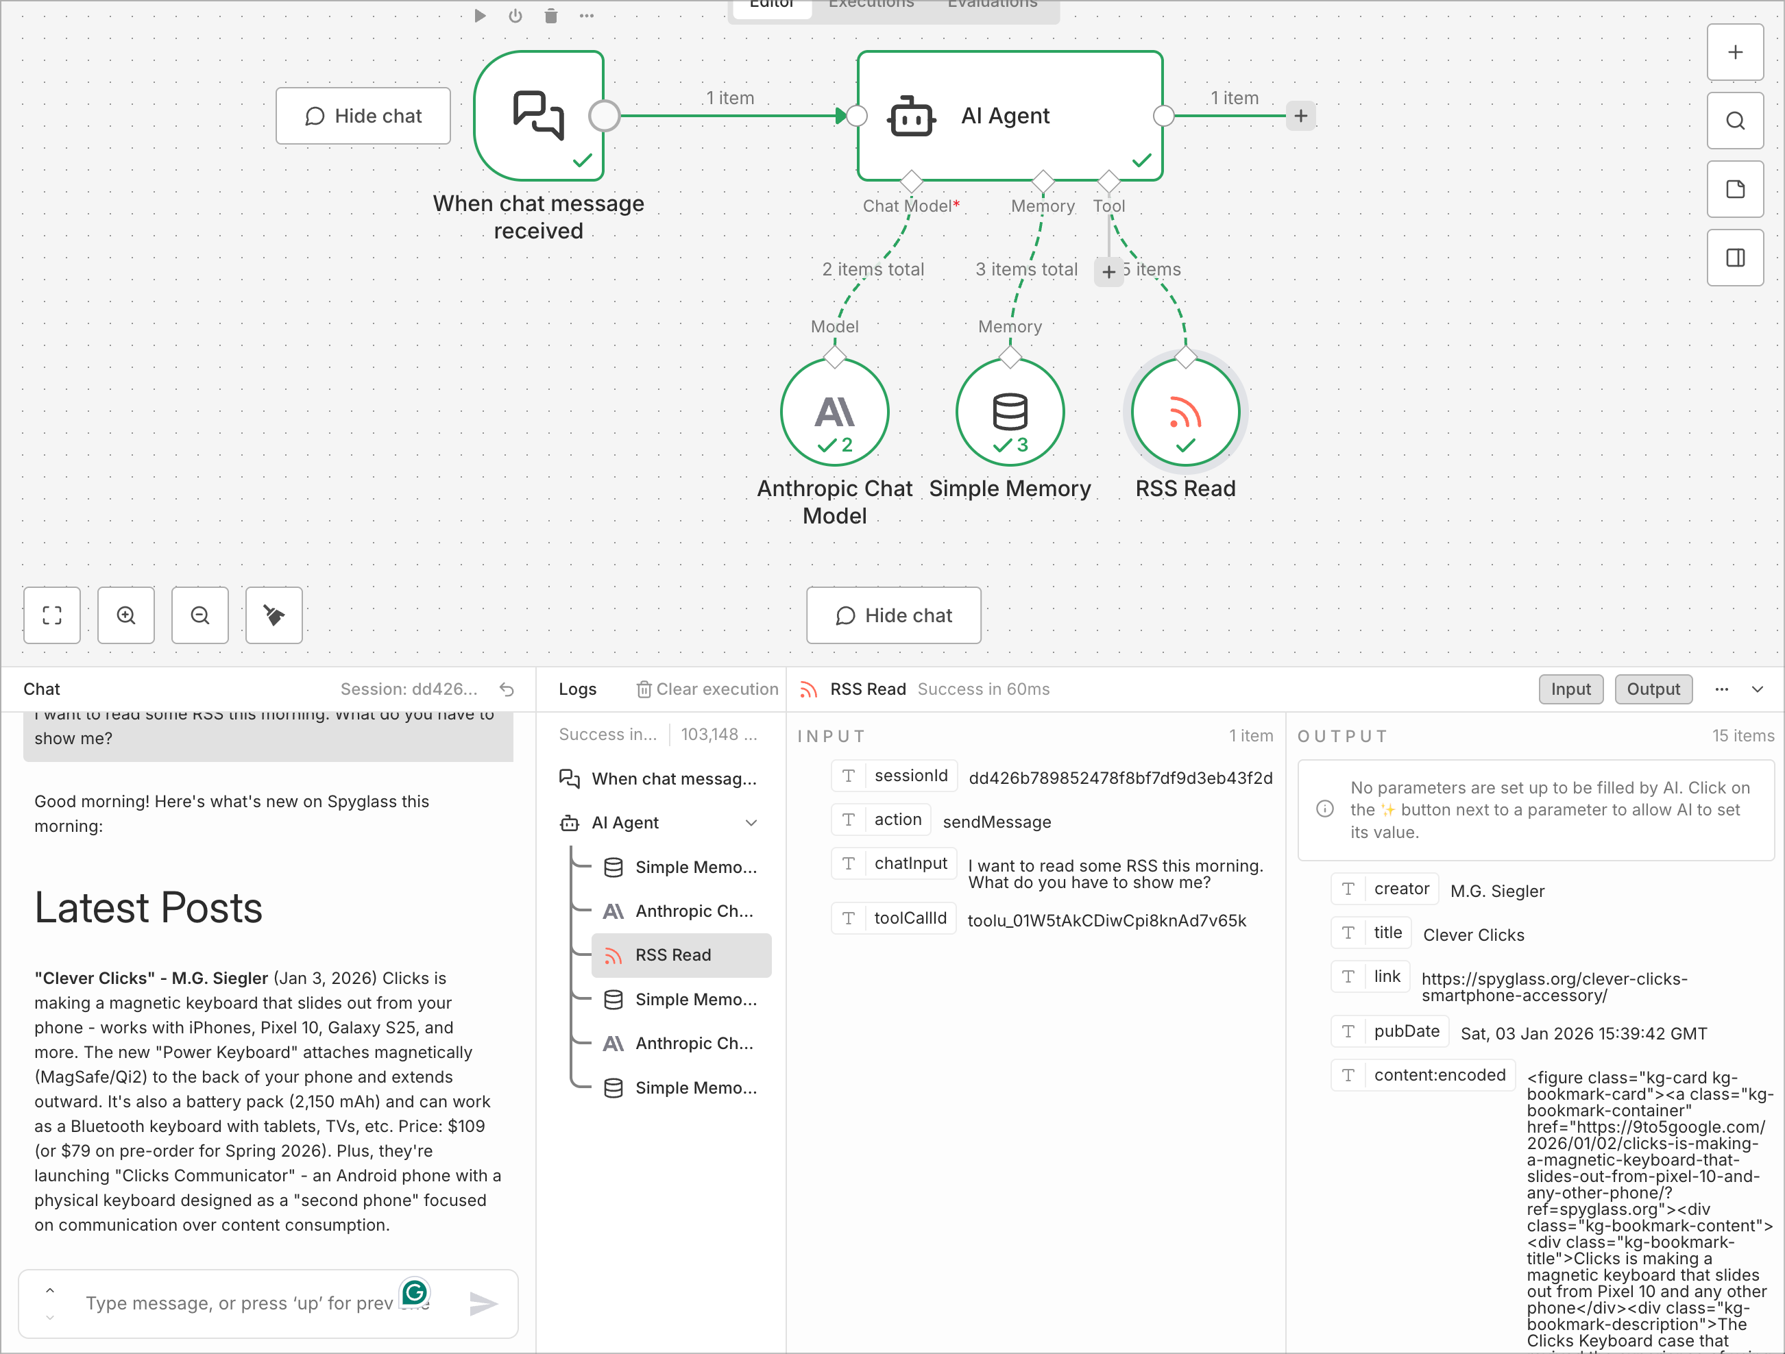This screenshot has width=1785, height=1354.
Task: Toggle the Input pane button
Action: [x=1570, y=689]
